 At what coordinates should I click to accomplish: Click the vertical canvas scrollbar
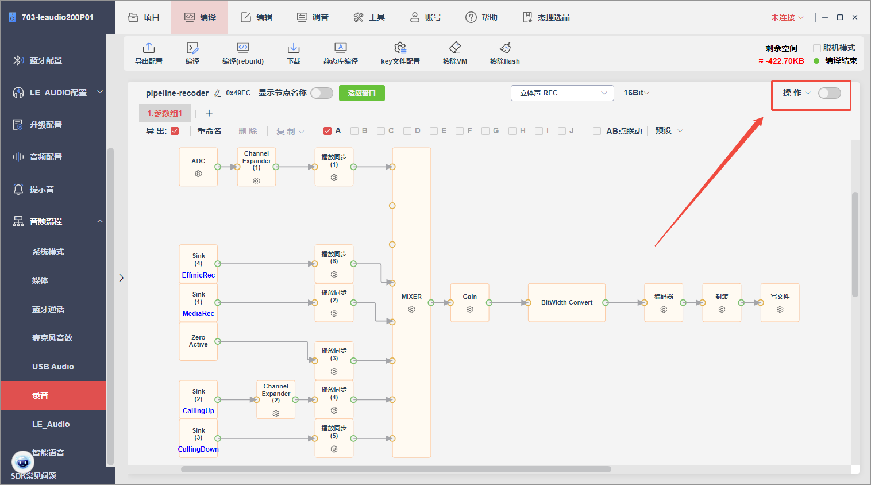point(855,244)
